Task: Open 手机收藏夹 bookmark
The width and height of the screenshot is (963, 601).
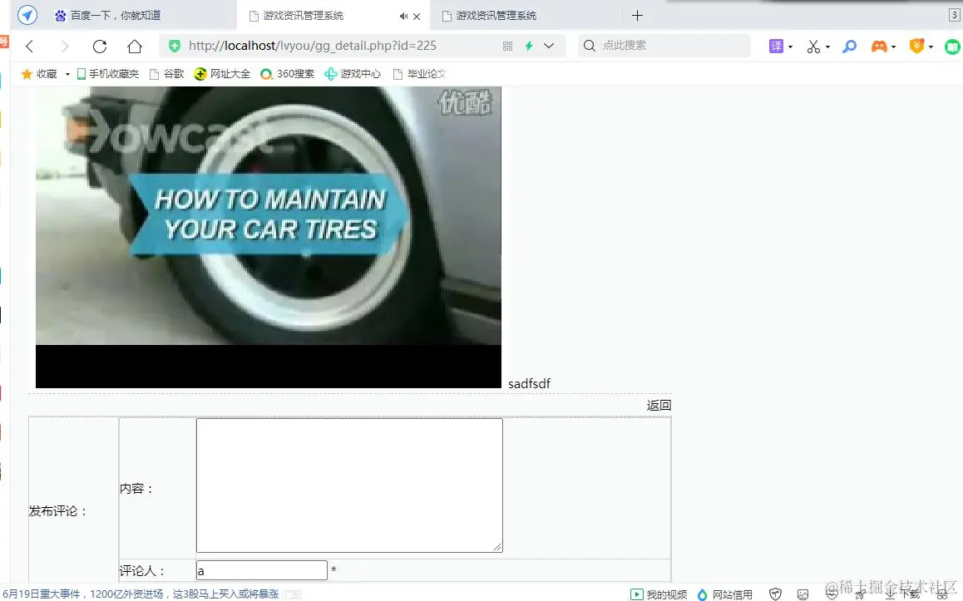Action: pos(107,74)
